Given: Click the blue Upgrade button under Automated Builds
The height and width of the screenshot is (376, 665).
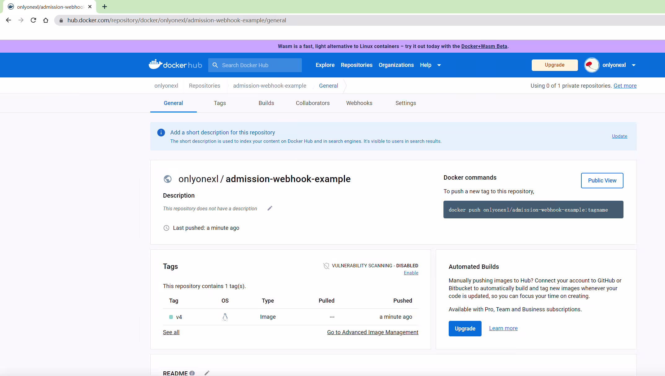Looking at the screenshot, I should (465, 329).
